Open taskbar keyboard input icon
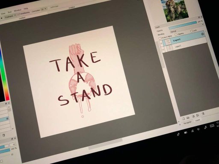 tap(212, 126)
